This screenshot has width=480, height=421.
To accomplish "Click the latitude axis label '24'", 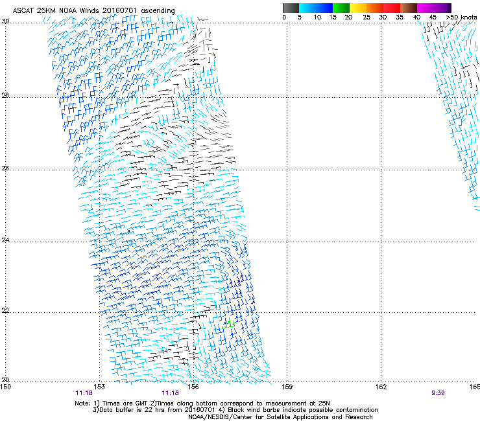I will (5, 240).
